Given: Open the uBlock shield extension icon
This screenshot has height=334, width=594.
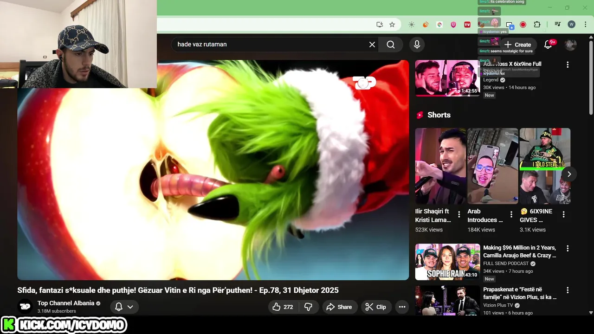Looking at the screenshot, I should 453,25.
